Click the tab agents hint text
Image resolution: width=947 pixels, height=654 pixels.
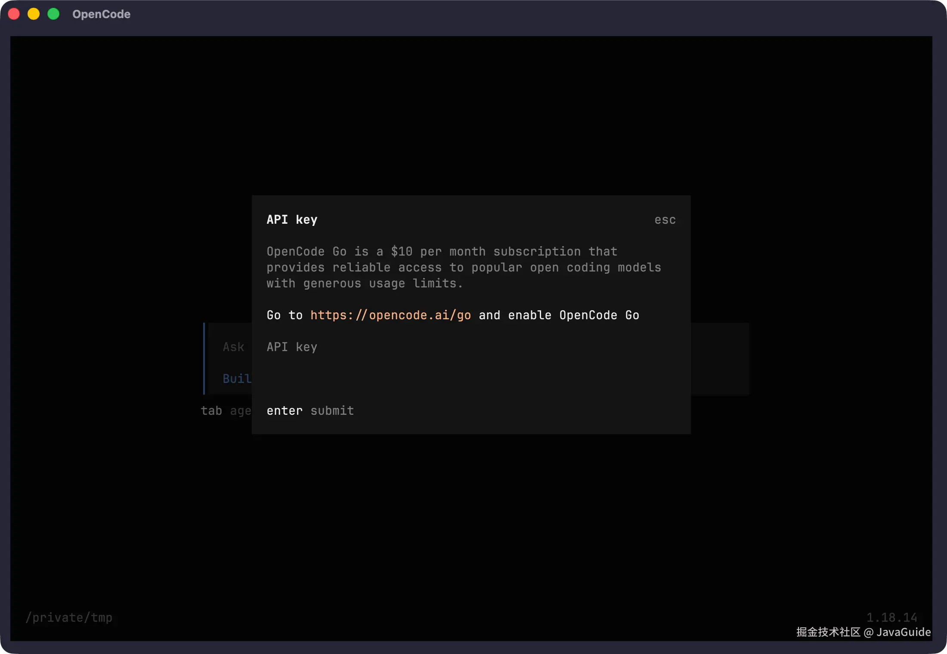(226, 410)
